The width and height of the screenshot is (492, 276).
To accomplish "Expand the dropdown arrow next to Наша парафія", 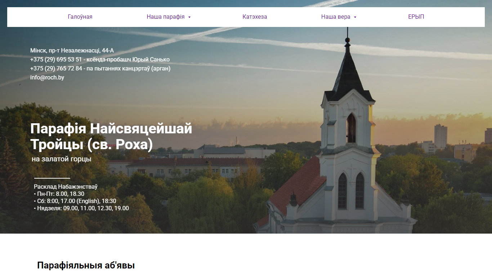I will [x=189, y=17].
